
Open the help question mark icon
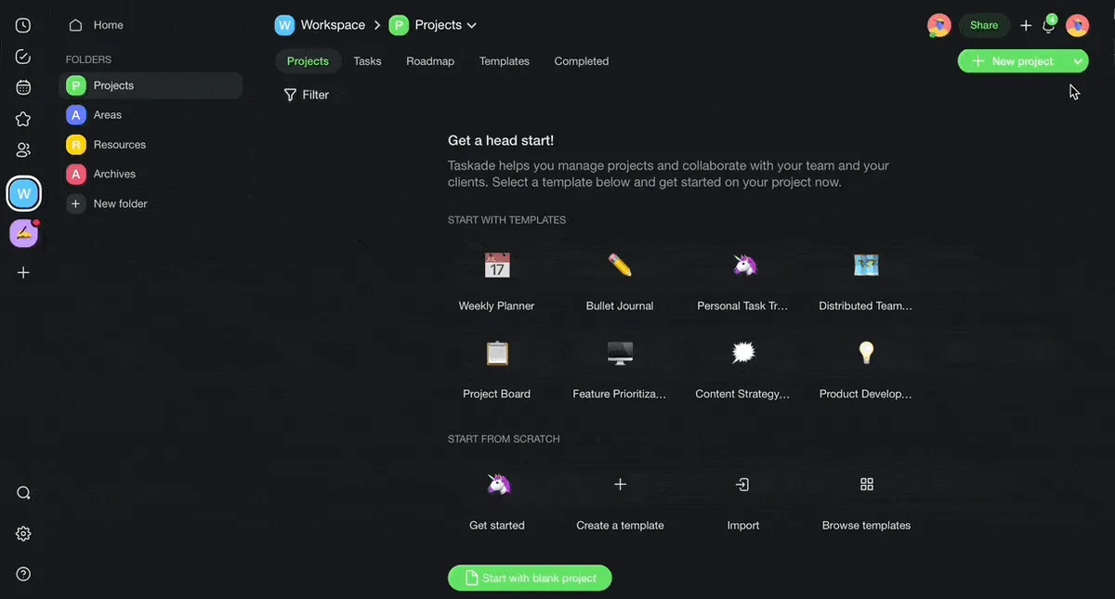(x=23, y=574)
